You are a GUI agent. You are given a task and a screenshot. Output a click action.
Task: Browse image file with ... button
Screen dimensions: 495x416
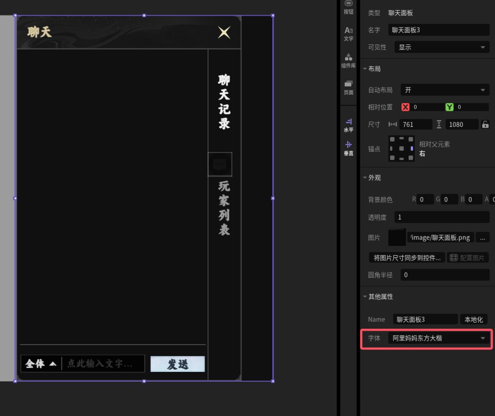tap(482, 238)
